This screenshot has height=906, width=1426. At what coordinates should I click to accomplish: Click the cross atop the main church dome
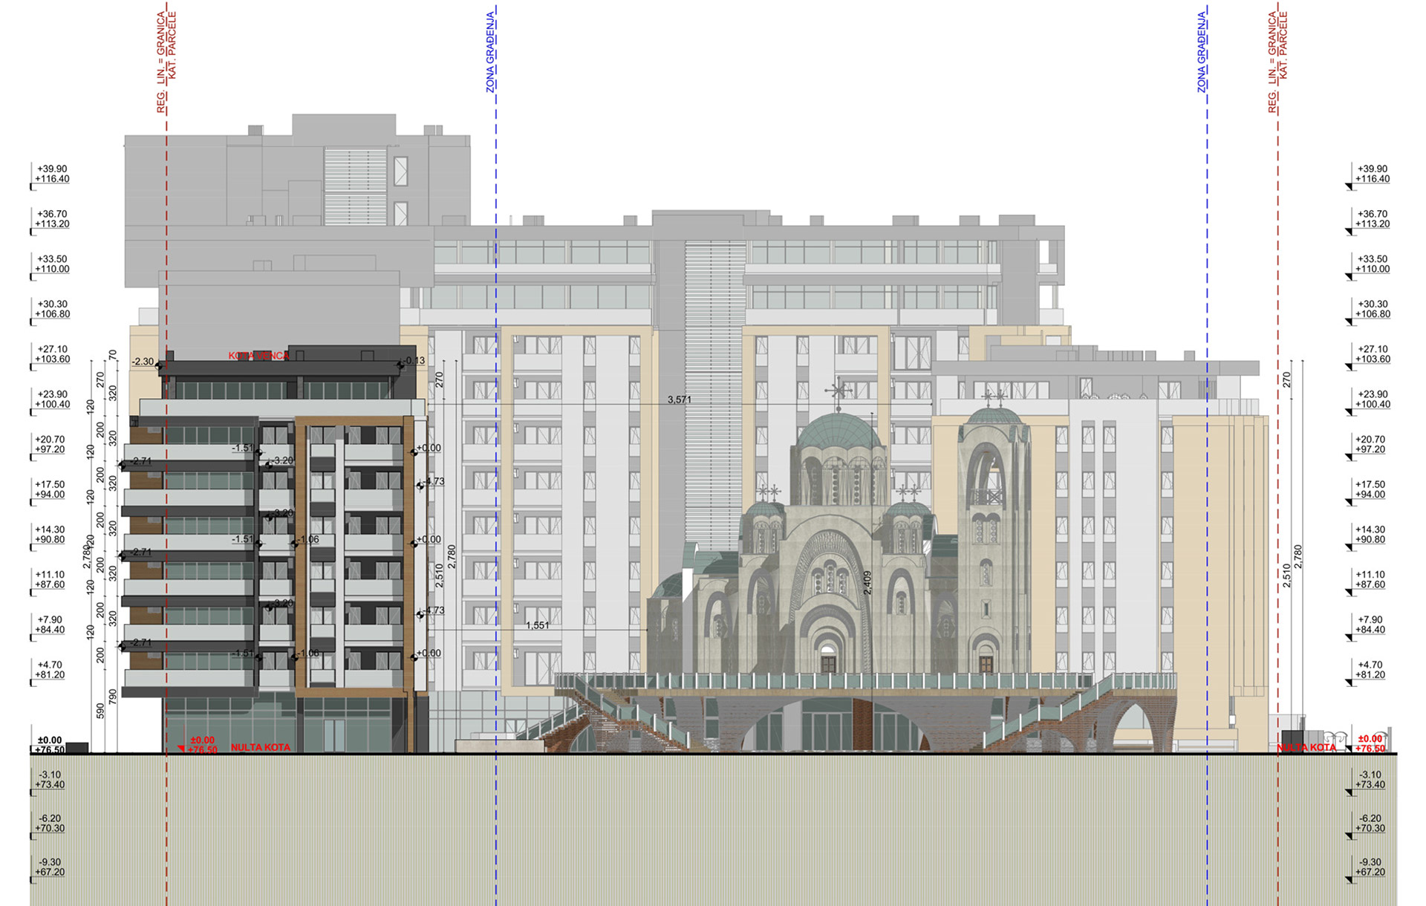point(839,391)
